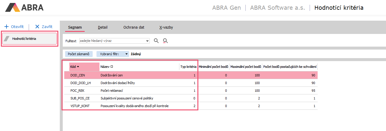Click the Typ kritéria column header

click(188, 67)
